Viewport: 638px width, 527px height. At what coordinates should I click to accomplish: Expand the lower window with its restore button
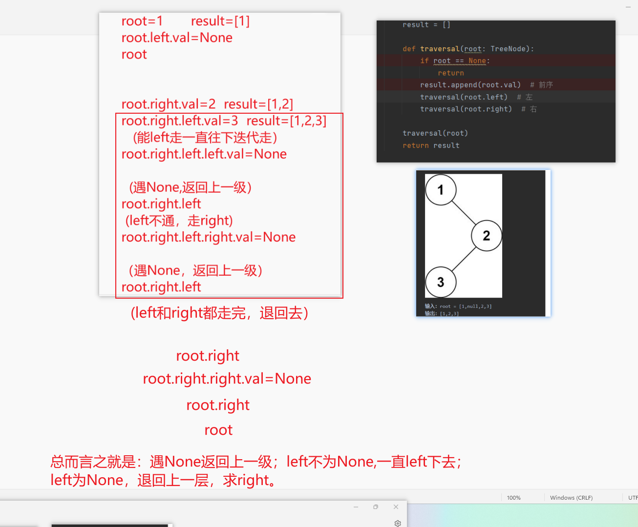point(376,507)
